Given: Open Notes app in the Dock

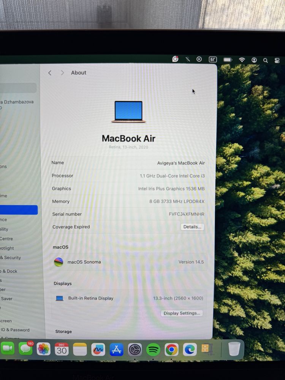Looking at the screenshot, I should (x=80, y=349).
